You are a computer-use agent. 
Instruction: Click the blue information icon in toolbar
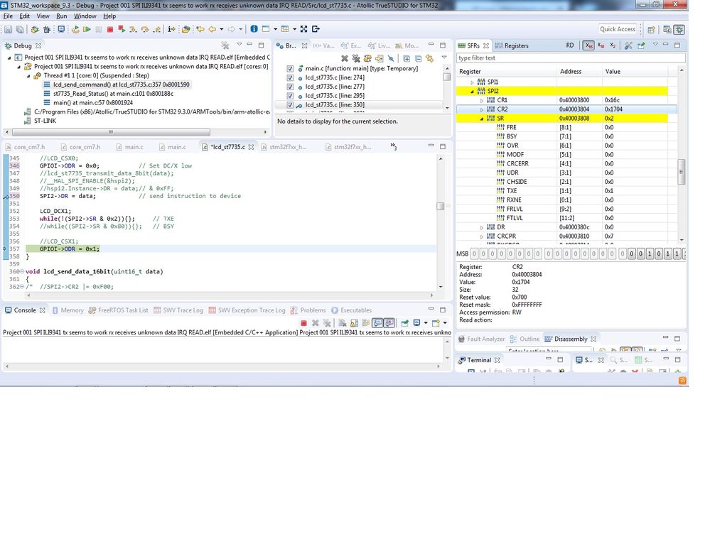(254, 29)
